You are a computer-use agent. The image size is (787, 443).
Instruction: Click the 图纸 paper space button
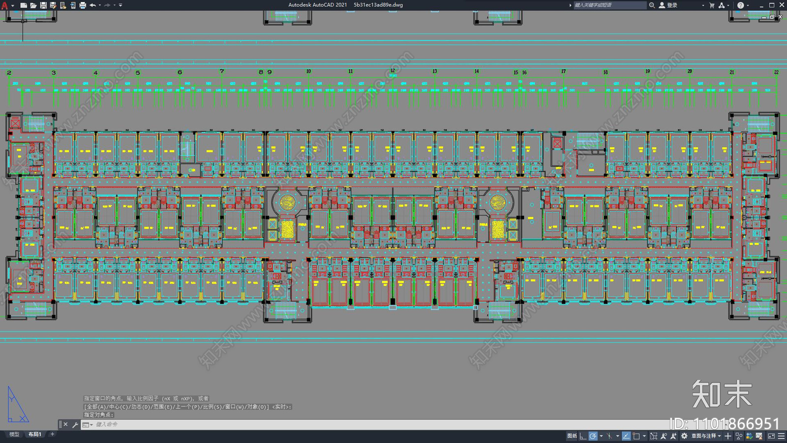click(x=572, y=436)
